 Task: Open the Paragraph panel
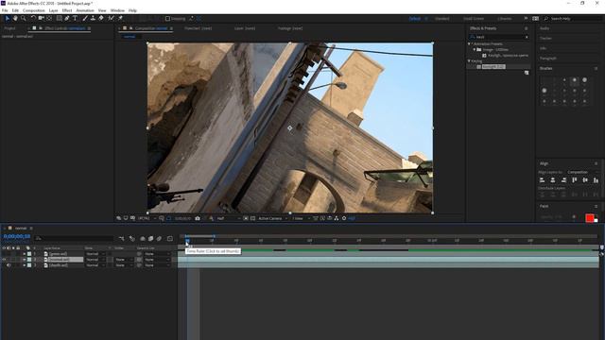[x=548, y=59]
